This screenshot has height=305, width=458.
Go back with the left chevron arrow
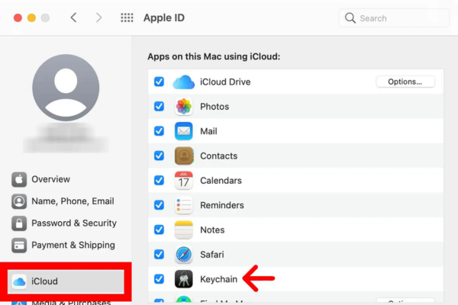click(74, 18)
